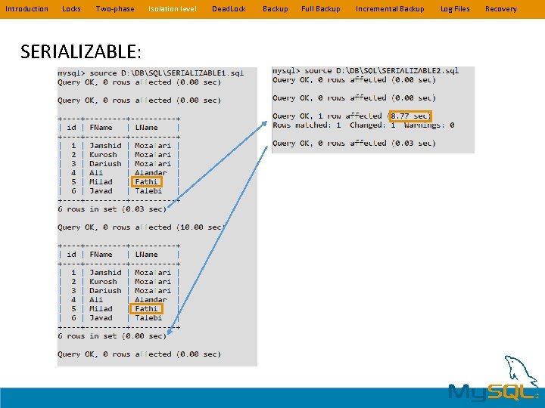Click the SERIALIZABLE: slide heading
This screenshot has height=408, width=545.
81,51
